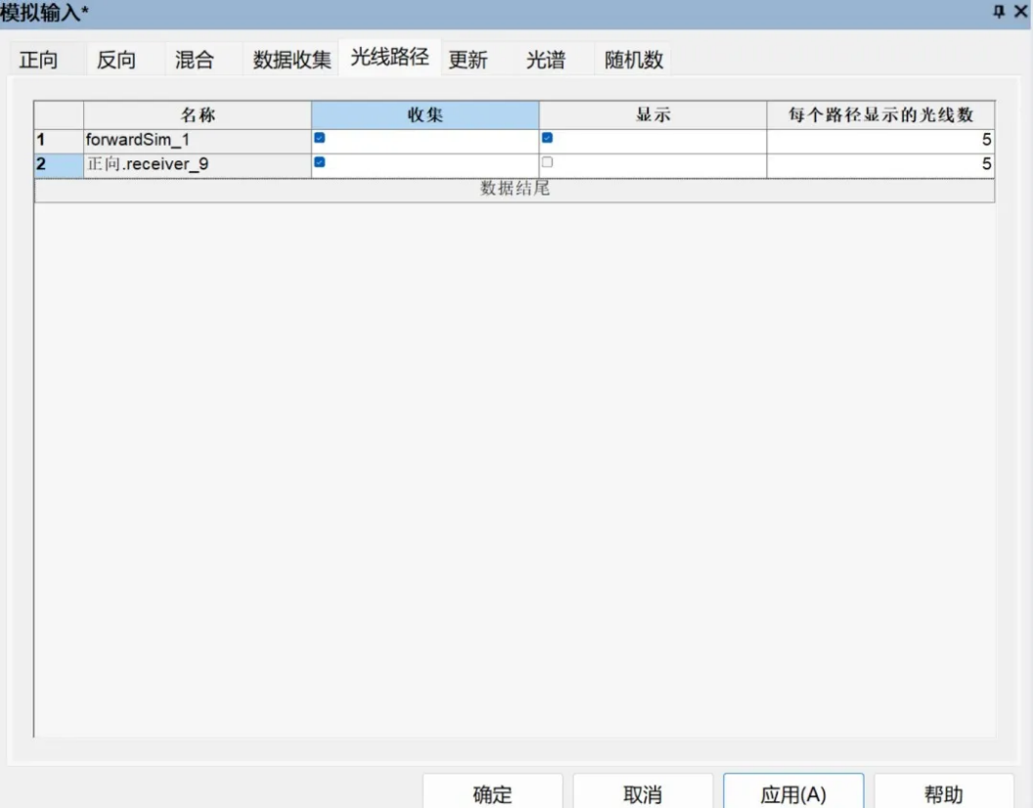Click the 确定 button
The height and width of the screenshot is (808, 1033).
tap(492, 793)
